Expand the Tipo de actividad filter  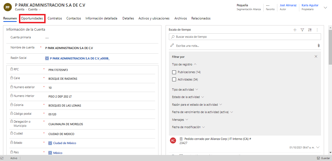coord(197,90)
